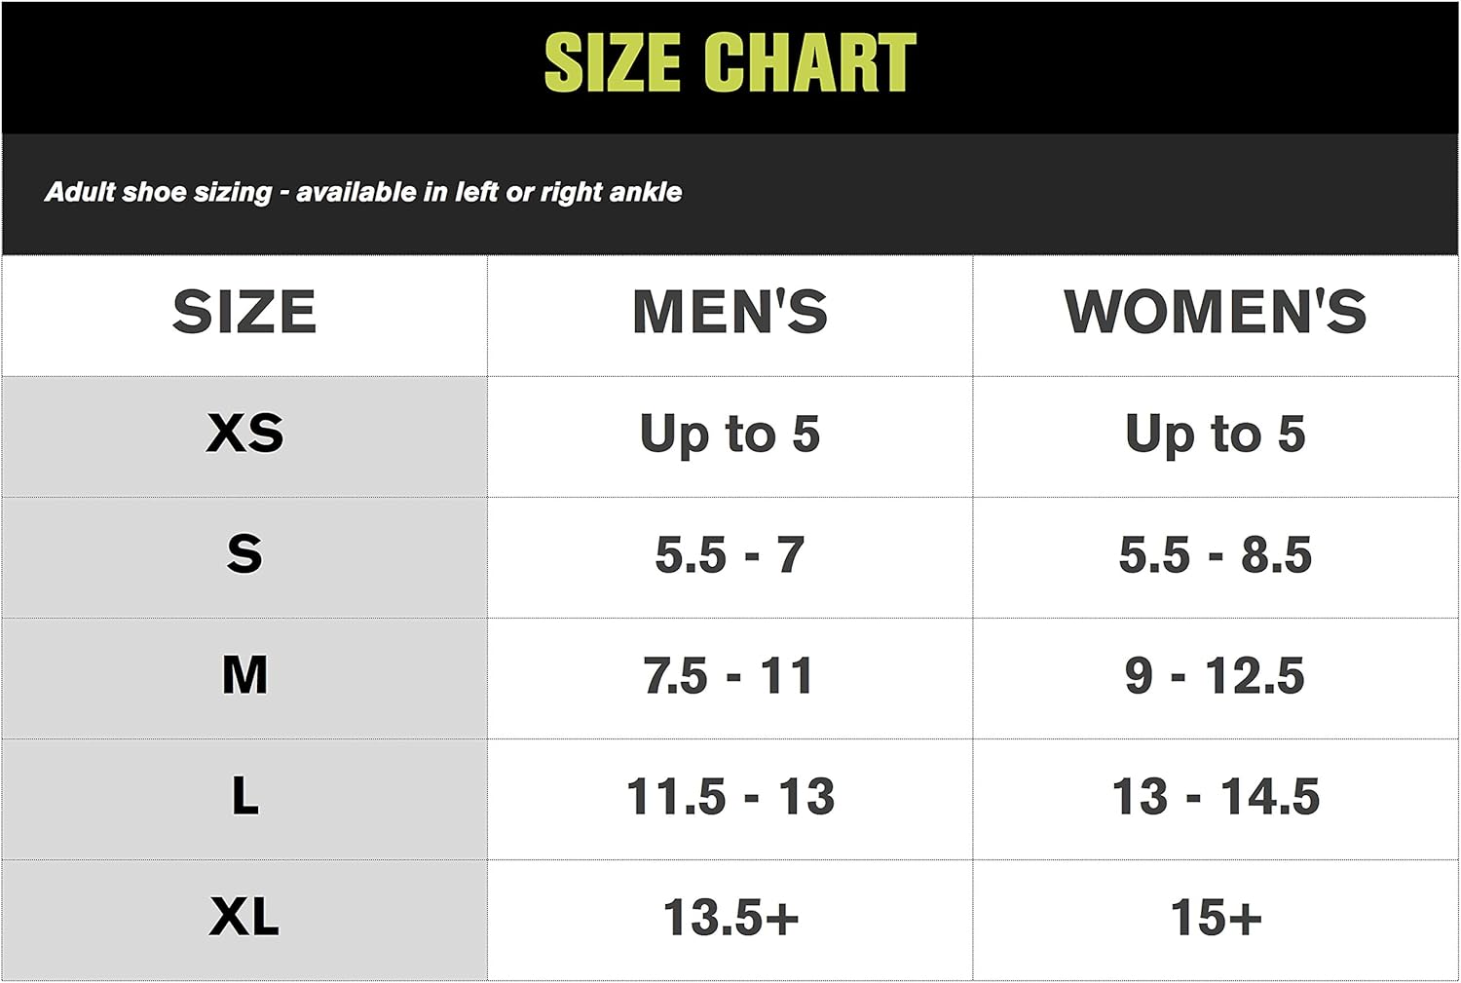
Task: Select the SIZE column header
Action: click(244, 313)
